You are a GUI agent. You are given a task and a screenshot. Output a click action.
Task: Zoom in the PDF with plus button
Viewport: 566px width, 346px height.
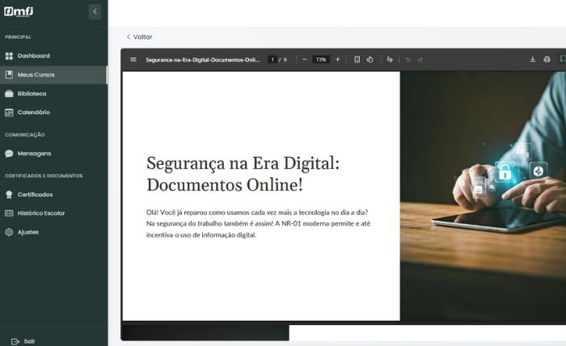[x=337, y=59]
